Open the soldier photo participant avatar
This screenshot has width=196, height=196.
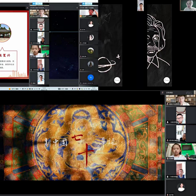pos(91,64)
